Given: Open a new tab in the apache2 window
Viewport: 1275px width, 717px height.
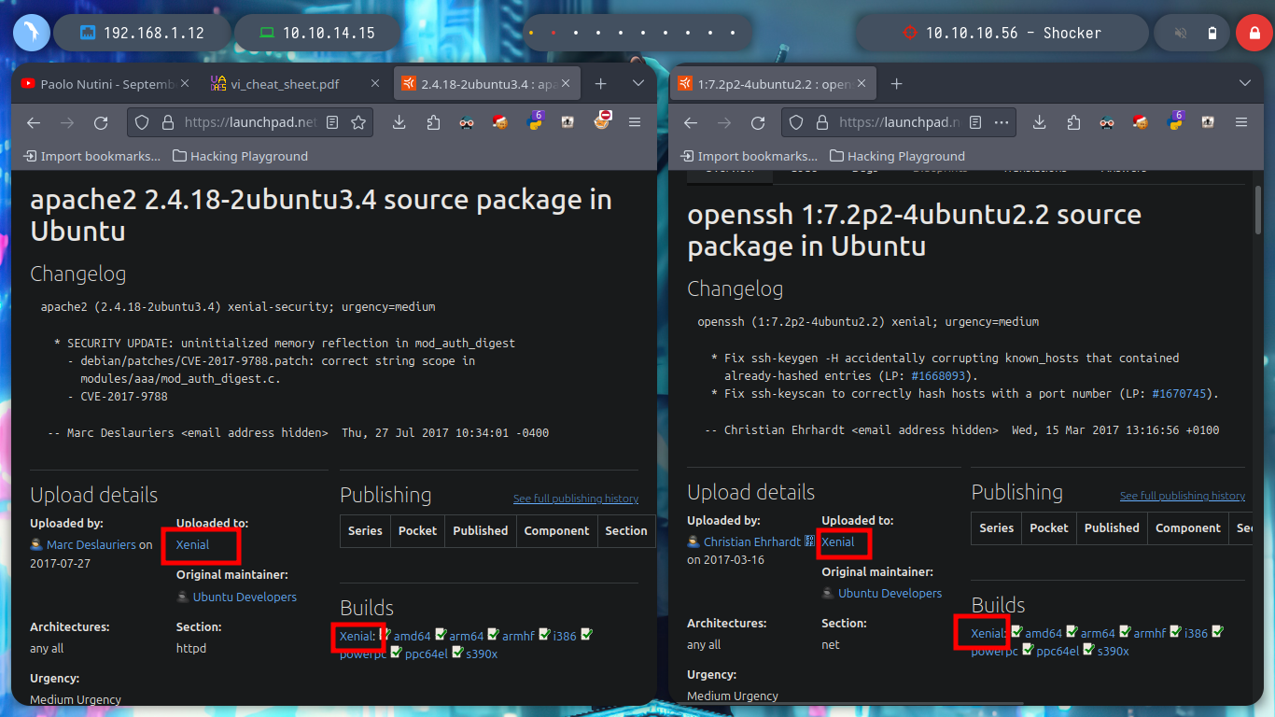Looking at the screenshot, I should click(601, 84).
